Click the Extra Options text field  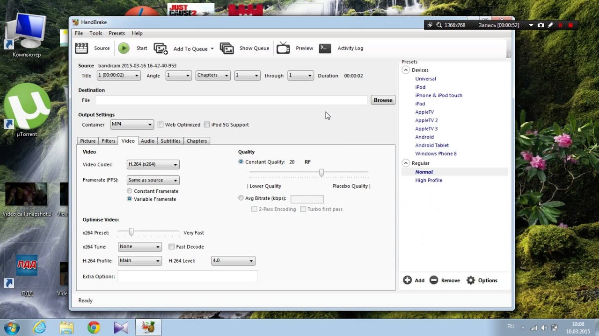click(x=187, y=277)
